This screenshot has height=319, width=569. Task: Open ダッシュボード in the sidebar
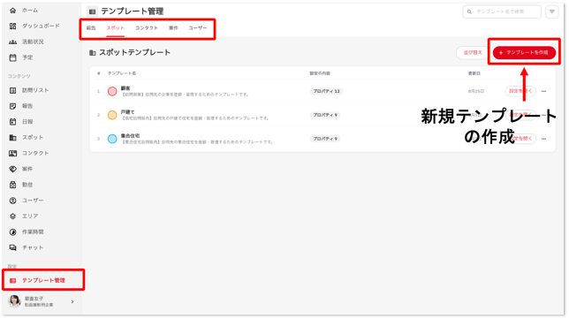(34, 27)
